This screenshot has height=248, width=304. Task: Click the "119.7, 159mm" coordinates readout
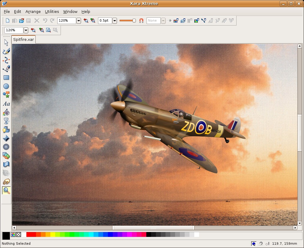[x=285, y=243]
